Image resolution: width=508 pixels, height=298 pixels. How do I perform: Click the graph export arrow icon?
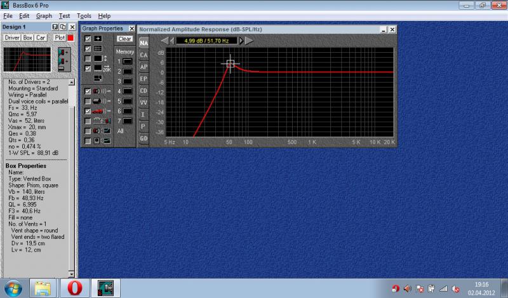(x=98, y=78)
